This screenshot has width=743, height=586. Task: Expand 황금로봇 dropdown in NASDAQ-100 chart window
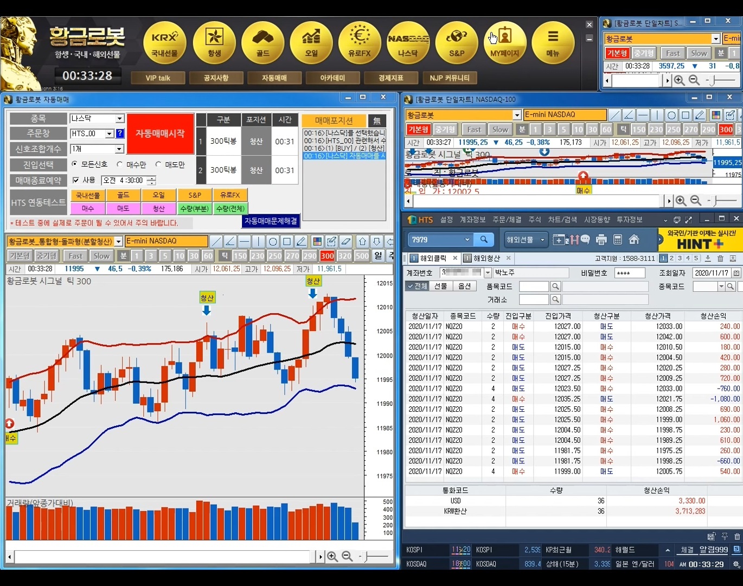click(517, 115)
